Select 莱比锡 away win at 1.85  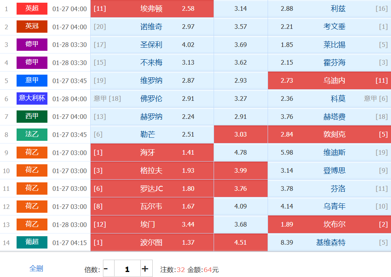[329, 45]
